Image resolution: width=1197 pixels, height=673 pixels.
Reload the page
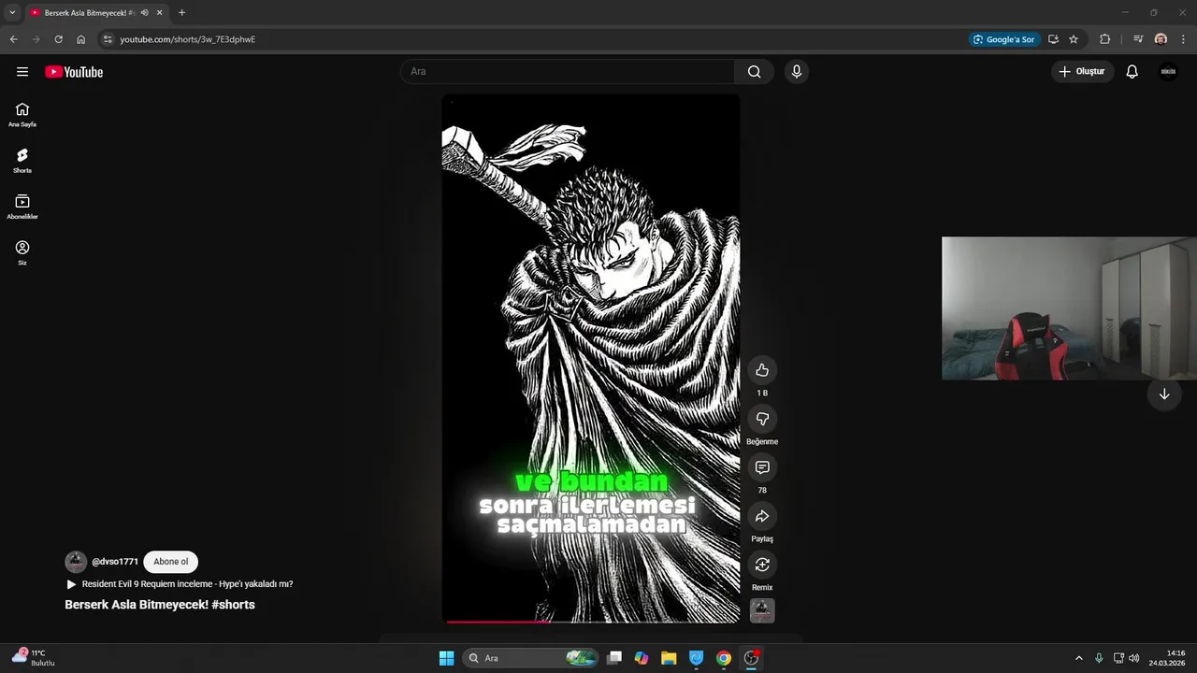(x=58, y=39)
